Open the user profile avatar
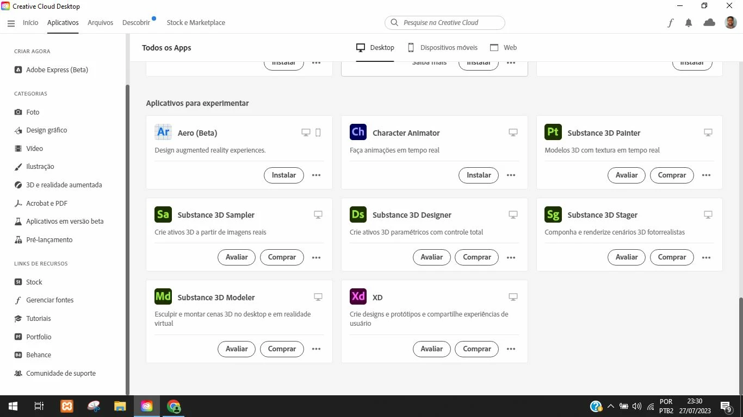The image size is (743, 417). 730,22
